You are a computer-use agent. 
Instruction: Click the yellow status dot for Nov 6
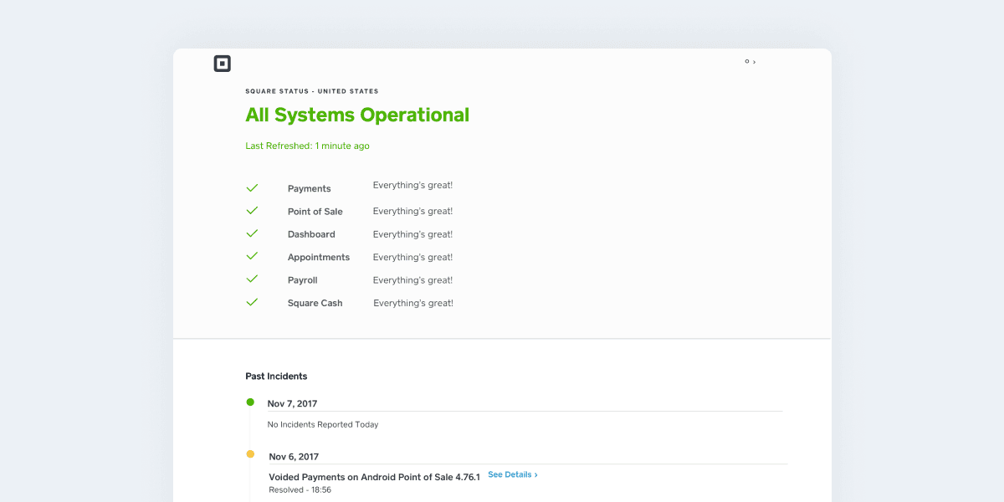tap(249, 454)
